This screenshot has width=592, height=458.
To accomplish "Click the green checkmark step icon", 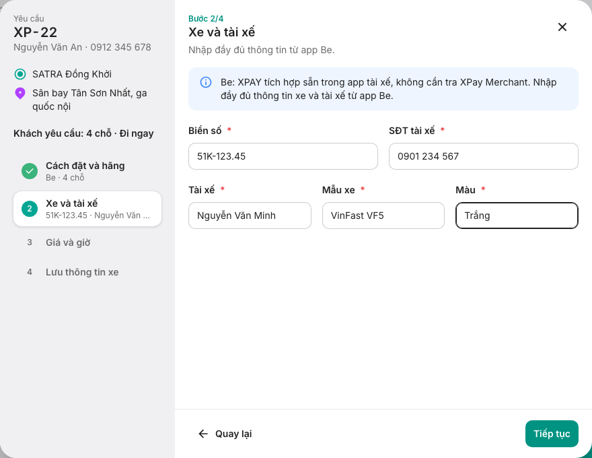I will point(30,171).
